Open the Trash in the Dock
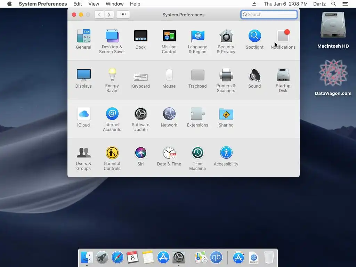This screenshot has width=356, height=267. click(x=269, y=258)
